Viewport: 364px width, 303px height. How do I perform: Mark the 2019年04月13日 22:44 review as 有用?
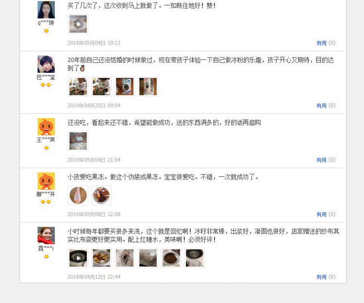pyautogui.click(x=321, y=277)
